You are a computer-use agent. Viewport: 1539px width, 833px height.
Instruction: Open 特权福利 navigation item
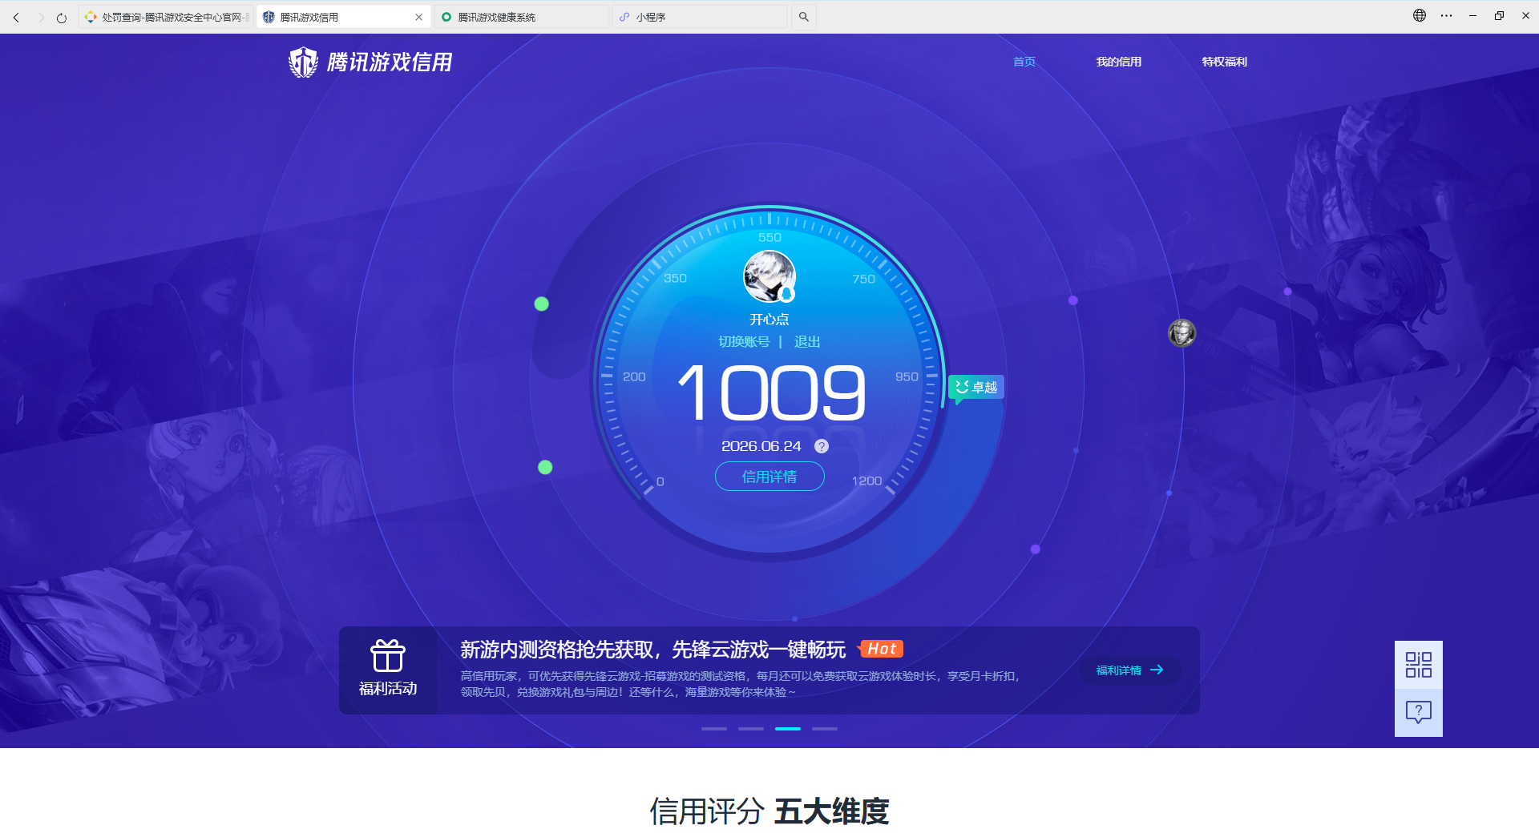[x=1224, y=62]
